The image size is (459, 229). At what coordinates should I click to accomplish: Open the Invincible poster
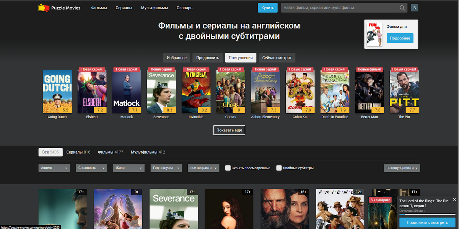click(x=196, y=92)
